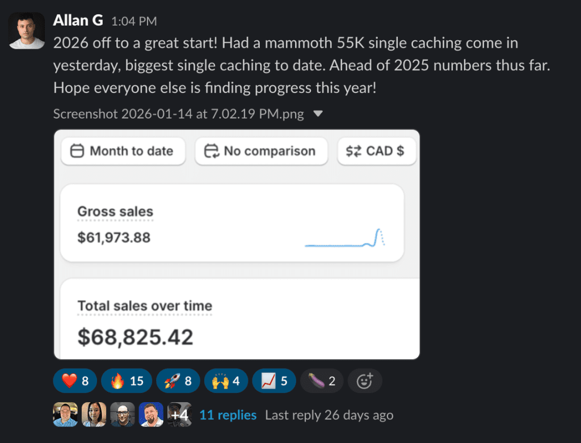
Task: Toggle the eggplant emoji reaction
Action: (x=321, y=381)
